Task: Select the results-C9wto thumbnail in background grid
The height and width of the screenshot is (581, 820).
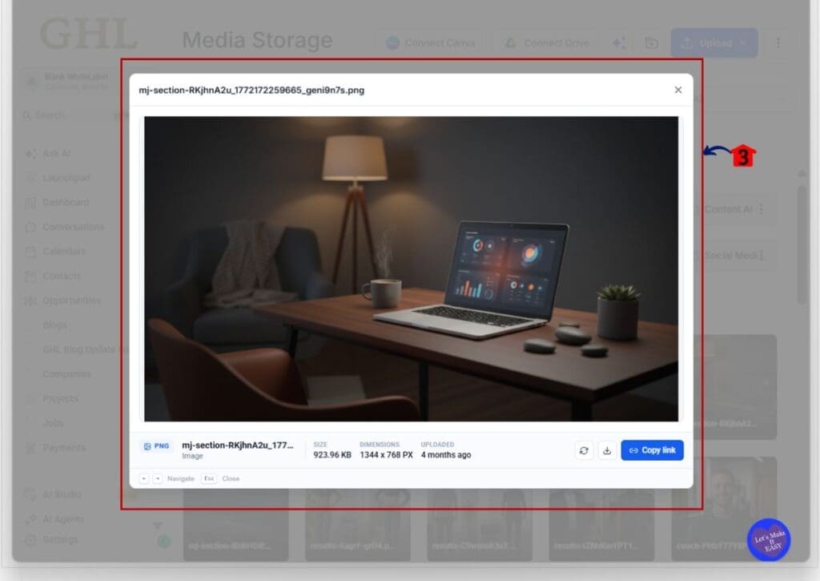Action: [480, 525]
